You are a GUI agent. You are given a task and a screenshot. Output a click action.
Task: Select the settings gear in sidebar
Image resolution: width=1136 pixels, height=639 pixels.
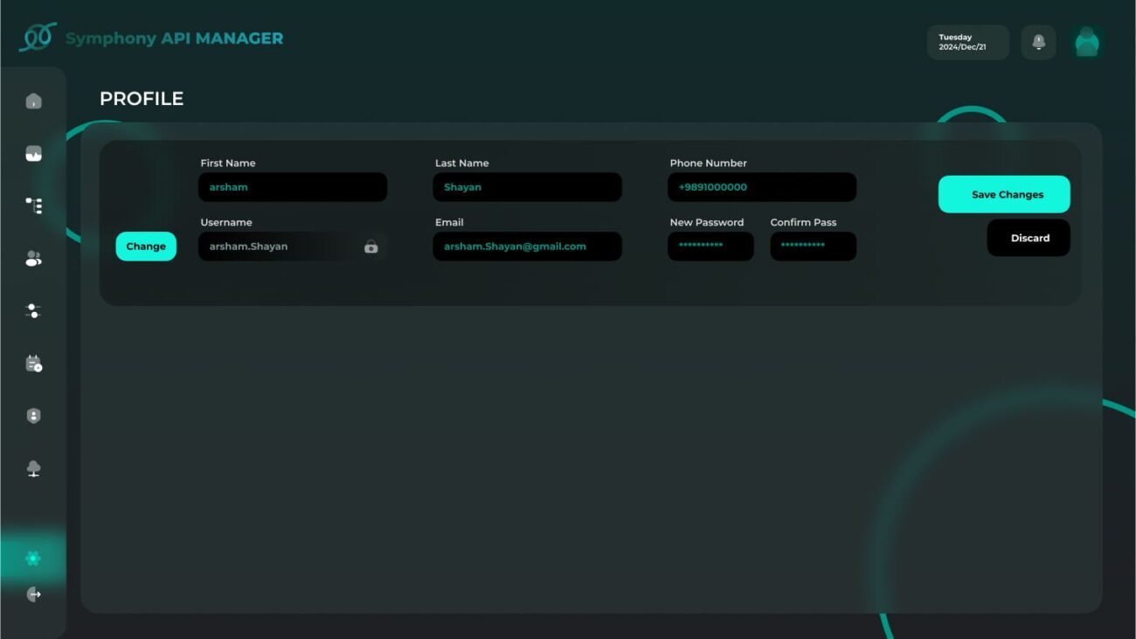(33, 558)
